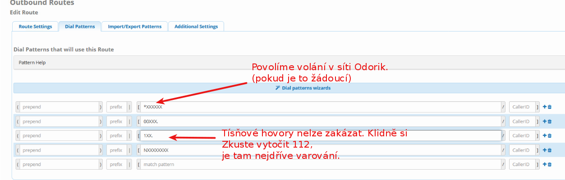565x180 pixels.
Task: Click the CallerID field of 00XXX. row
Action: [522, 121]
